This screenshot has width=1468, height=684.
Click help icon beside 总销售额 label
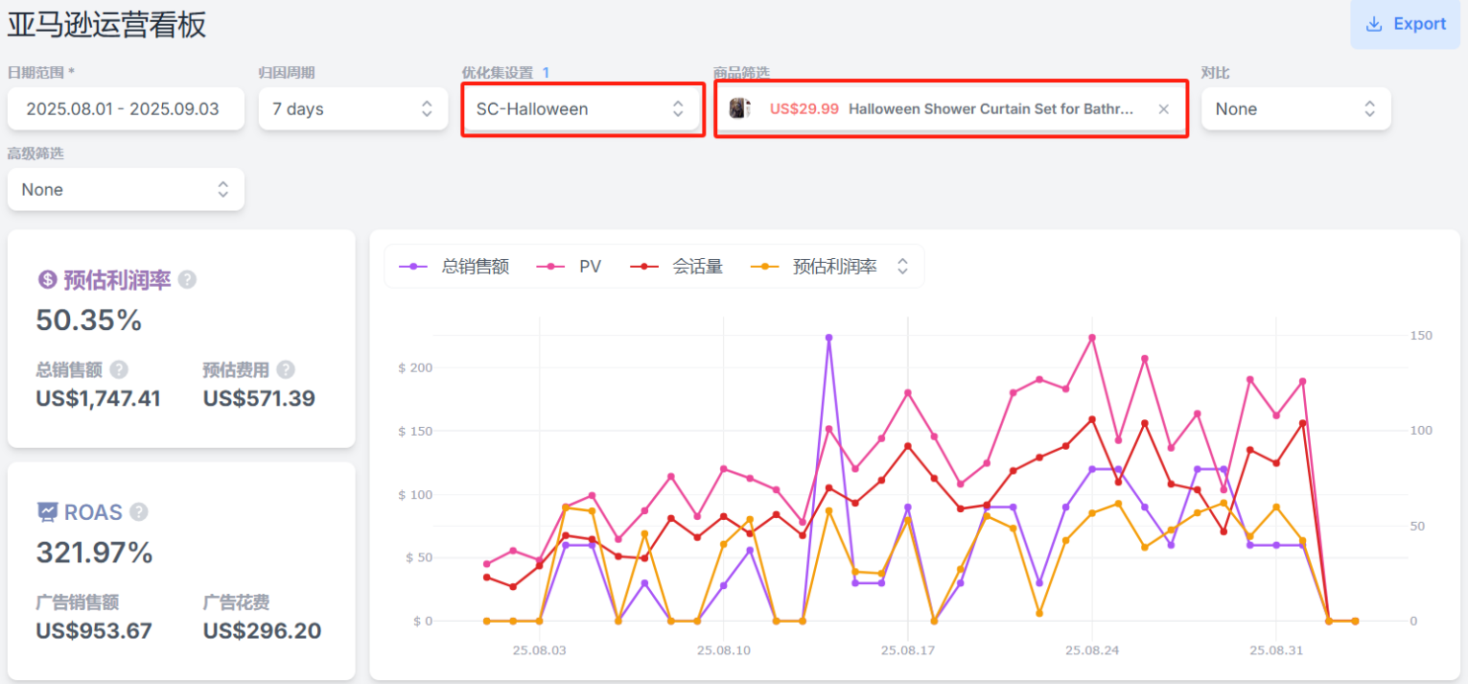119,370
